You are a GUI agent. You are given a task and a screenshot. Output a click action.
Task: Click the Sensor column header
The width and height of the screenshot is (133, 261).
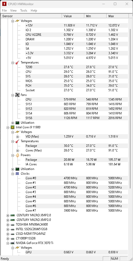32,16
